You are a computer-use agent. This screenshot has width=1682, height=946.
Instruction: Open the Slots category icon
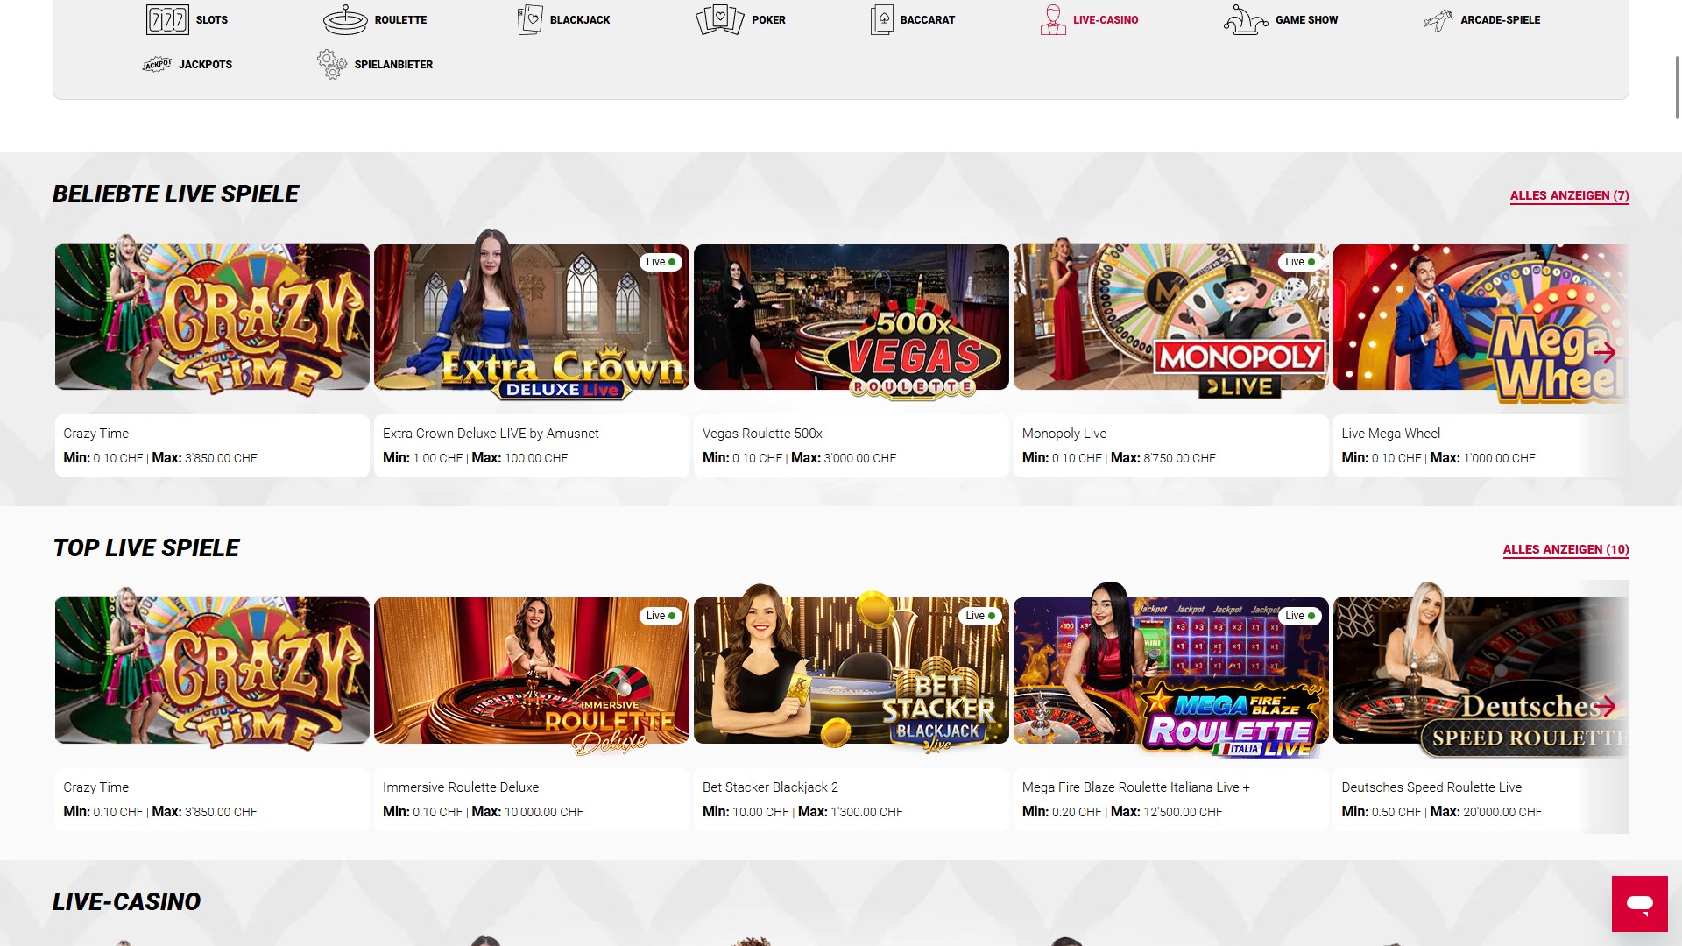(167, 19)
